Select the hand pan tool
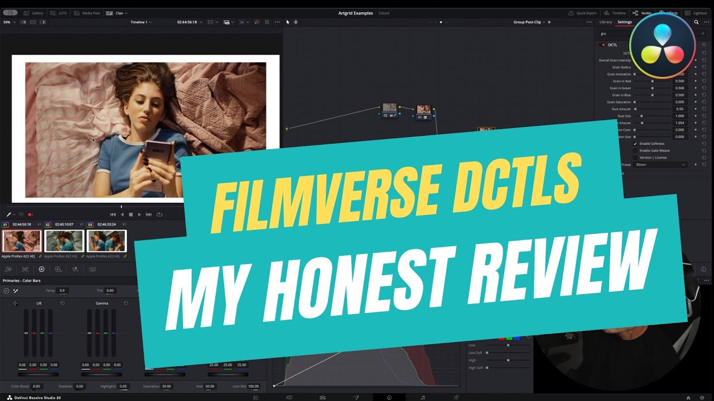Image resolution: width=714 pixels, height=401 pixels. pos(295,22)
